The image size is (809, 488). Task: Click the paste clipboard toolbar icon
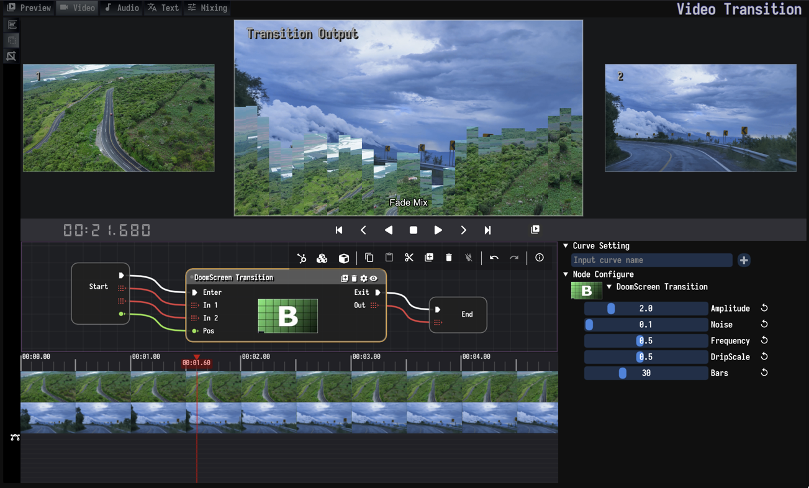click(389, 258)
